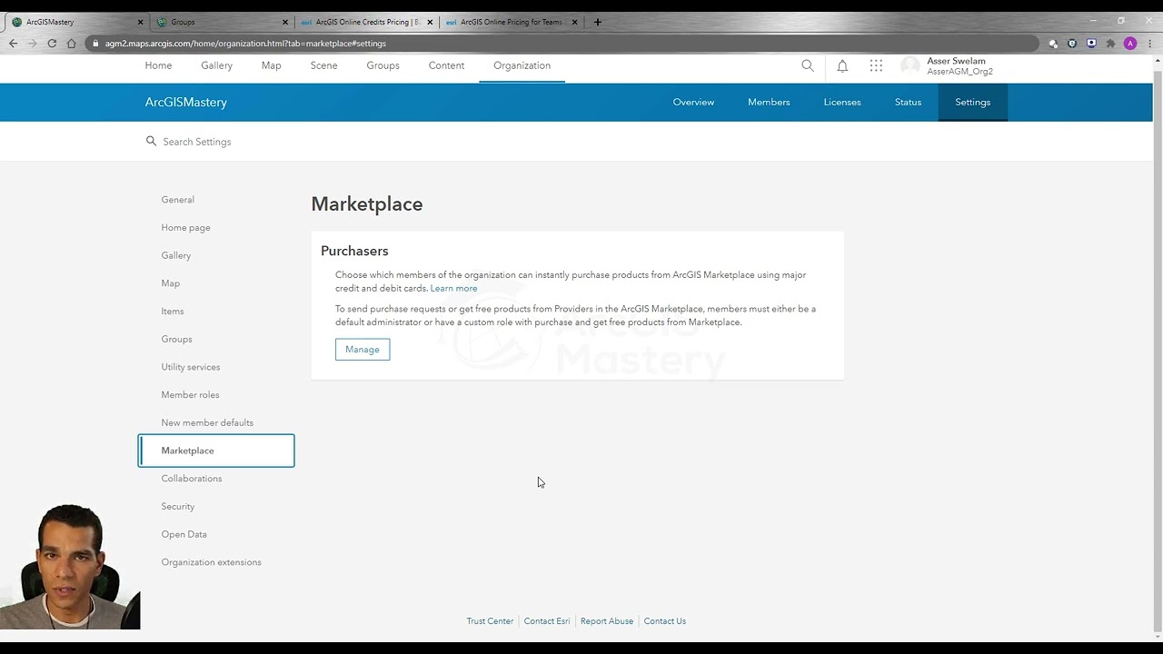Screen dimensions: 1163x654
Task: Focus the Search Settings input field
Action: 196,142
